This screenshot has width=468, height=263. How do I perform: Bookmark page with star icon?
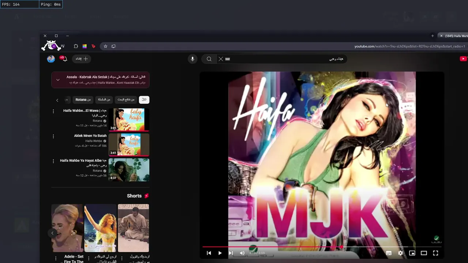105,46
